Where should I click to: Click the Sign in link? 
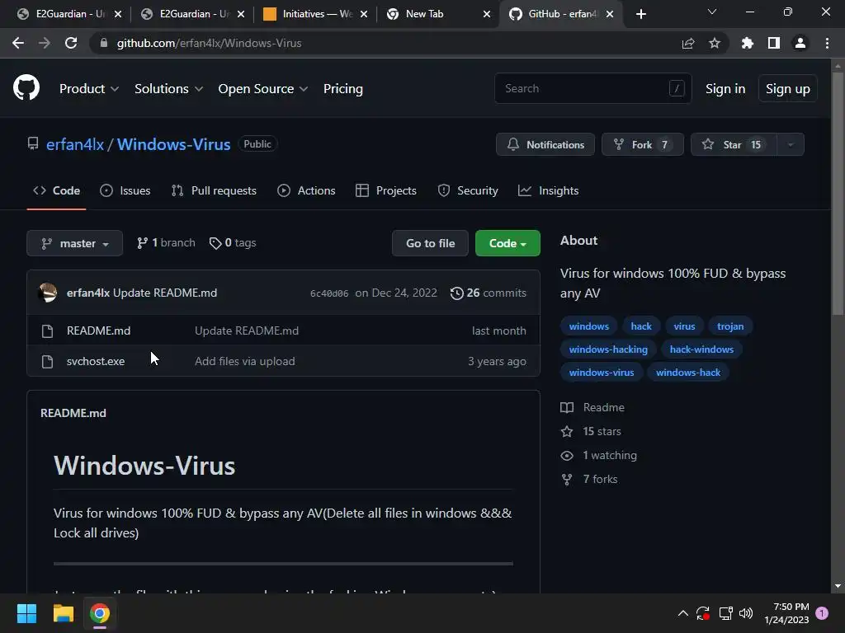(725, 89)
